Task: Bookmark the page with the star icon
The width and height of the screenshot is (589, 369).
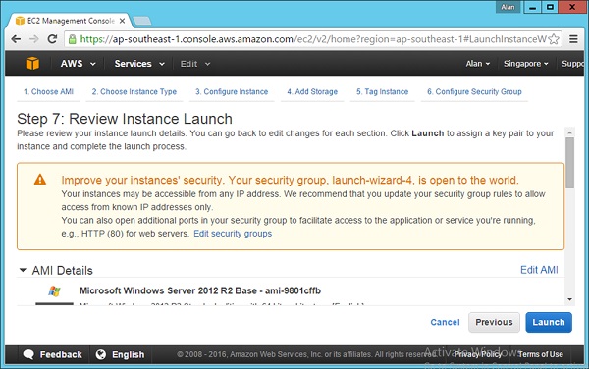Action: 554,39
